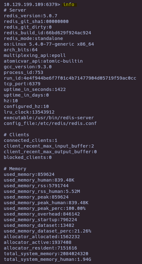Click the run_id hash line

point(70,78)
